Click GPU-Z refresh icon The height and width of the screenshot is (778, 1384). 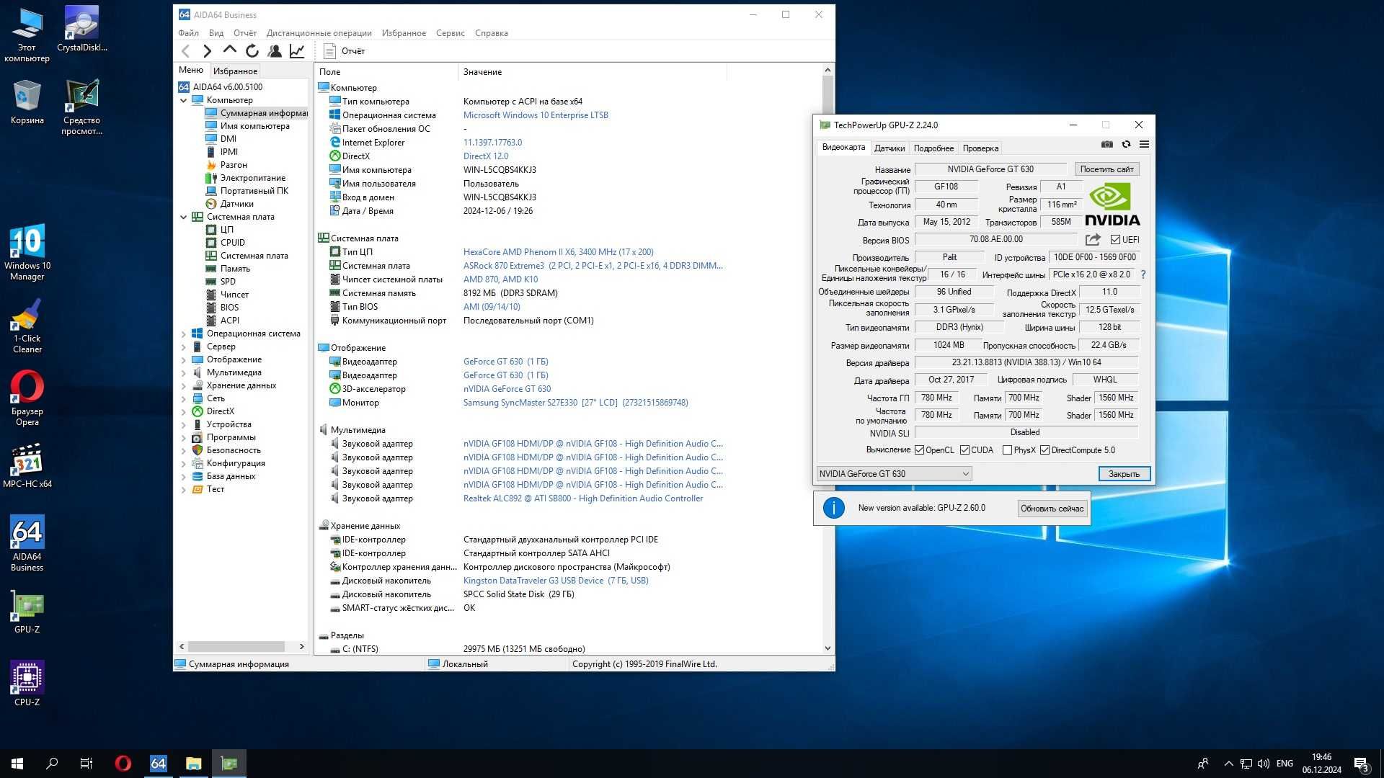point(1126,145)
